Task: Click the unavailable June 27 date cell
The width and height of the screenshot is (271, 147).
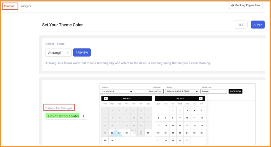Action: tap(141, 133)
